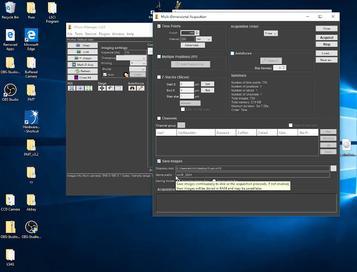The height and width of the screenshot is (272, 357).
Task: Click the Autofocus binoculars icon
Action: (132, 88)
